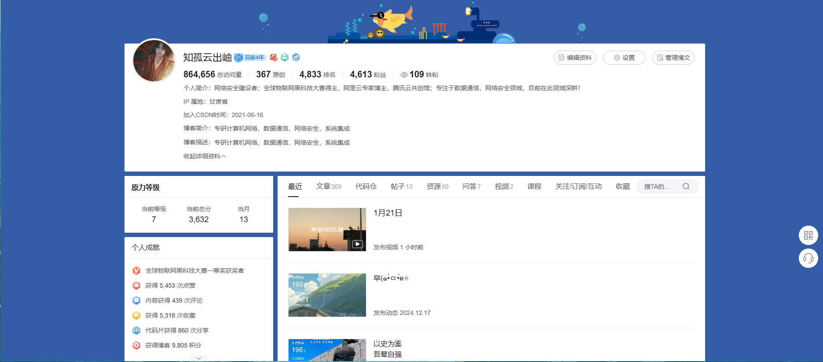The image size is (823, 362).
Task: Open the 收藏 tab
Action: (623, 186)
